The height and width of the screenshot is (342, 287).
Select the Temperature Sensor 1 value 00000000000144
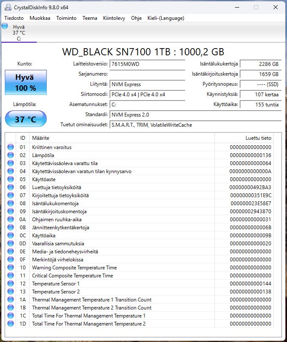[251, 284]
